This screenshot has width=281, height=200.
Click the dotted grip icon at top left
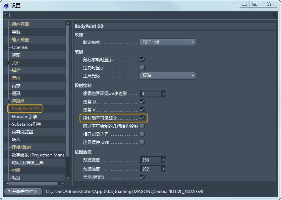[7, 15]
